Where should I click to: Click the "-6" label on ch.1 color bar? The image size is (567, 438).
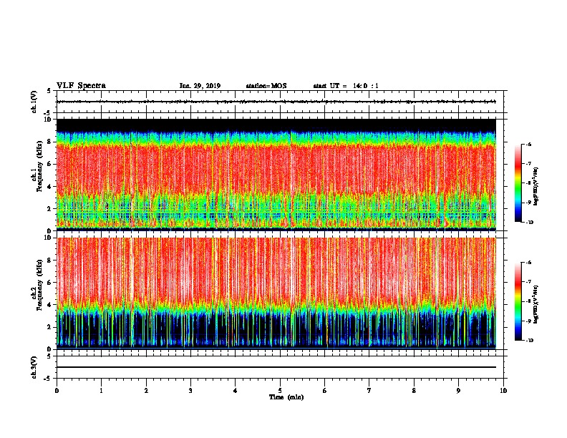coord(529,144)
